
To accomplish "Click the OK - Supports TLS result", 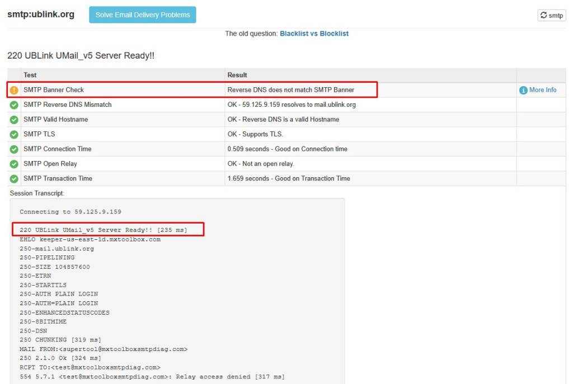I will click(255, 134).
